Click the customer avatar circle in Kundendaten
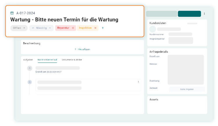The image size is (218, 126). click(153, 29)
